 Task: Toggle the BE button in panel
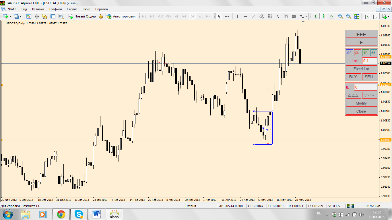pos(373,53)
